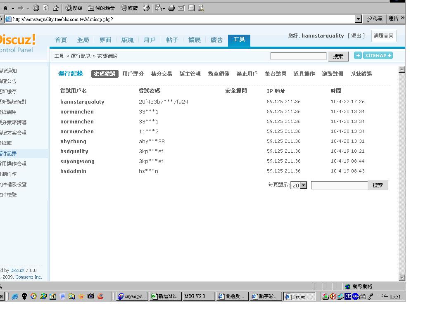Open the browser History icon

click(146, 8)
